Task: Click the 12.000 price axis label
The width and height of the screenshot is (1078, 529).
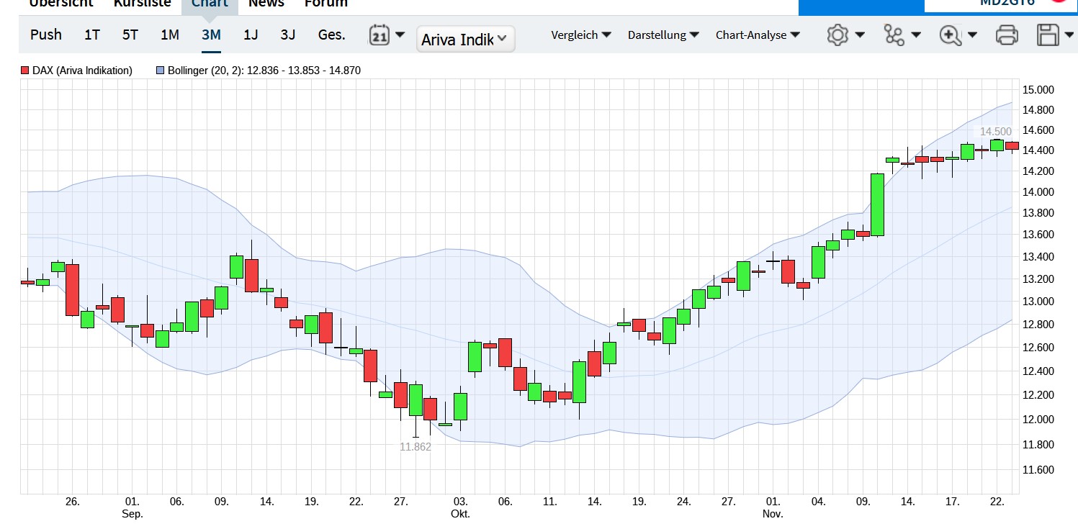Action: click(1038, 420)
